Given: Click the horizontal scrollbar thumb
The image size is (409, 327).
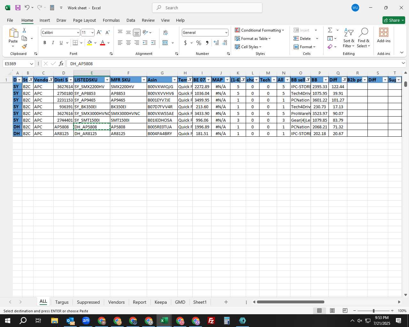Looking at the screenshot, I should [x=290, y=302].
